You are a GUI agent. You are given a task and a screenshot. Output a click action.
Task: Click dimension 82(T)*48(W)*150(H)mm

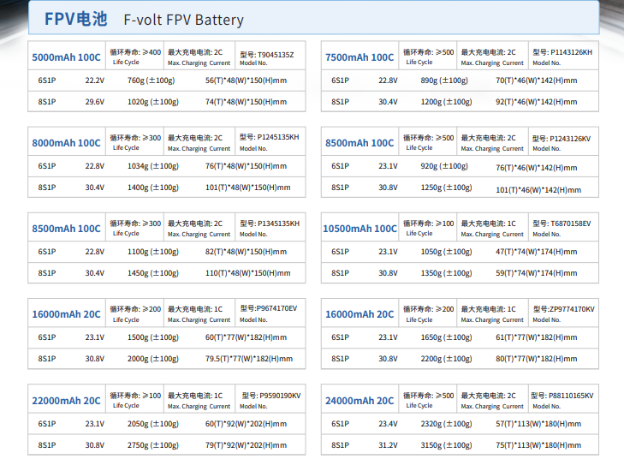click(x=246, y=252)
